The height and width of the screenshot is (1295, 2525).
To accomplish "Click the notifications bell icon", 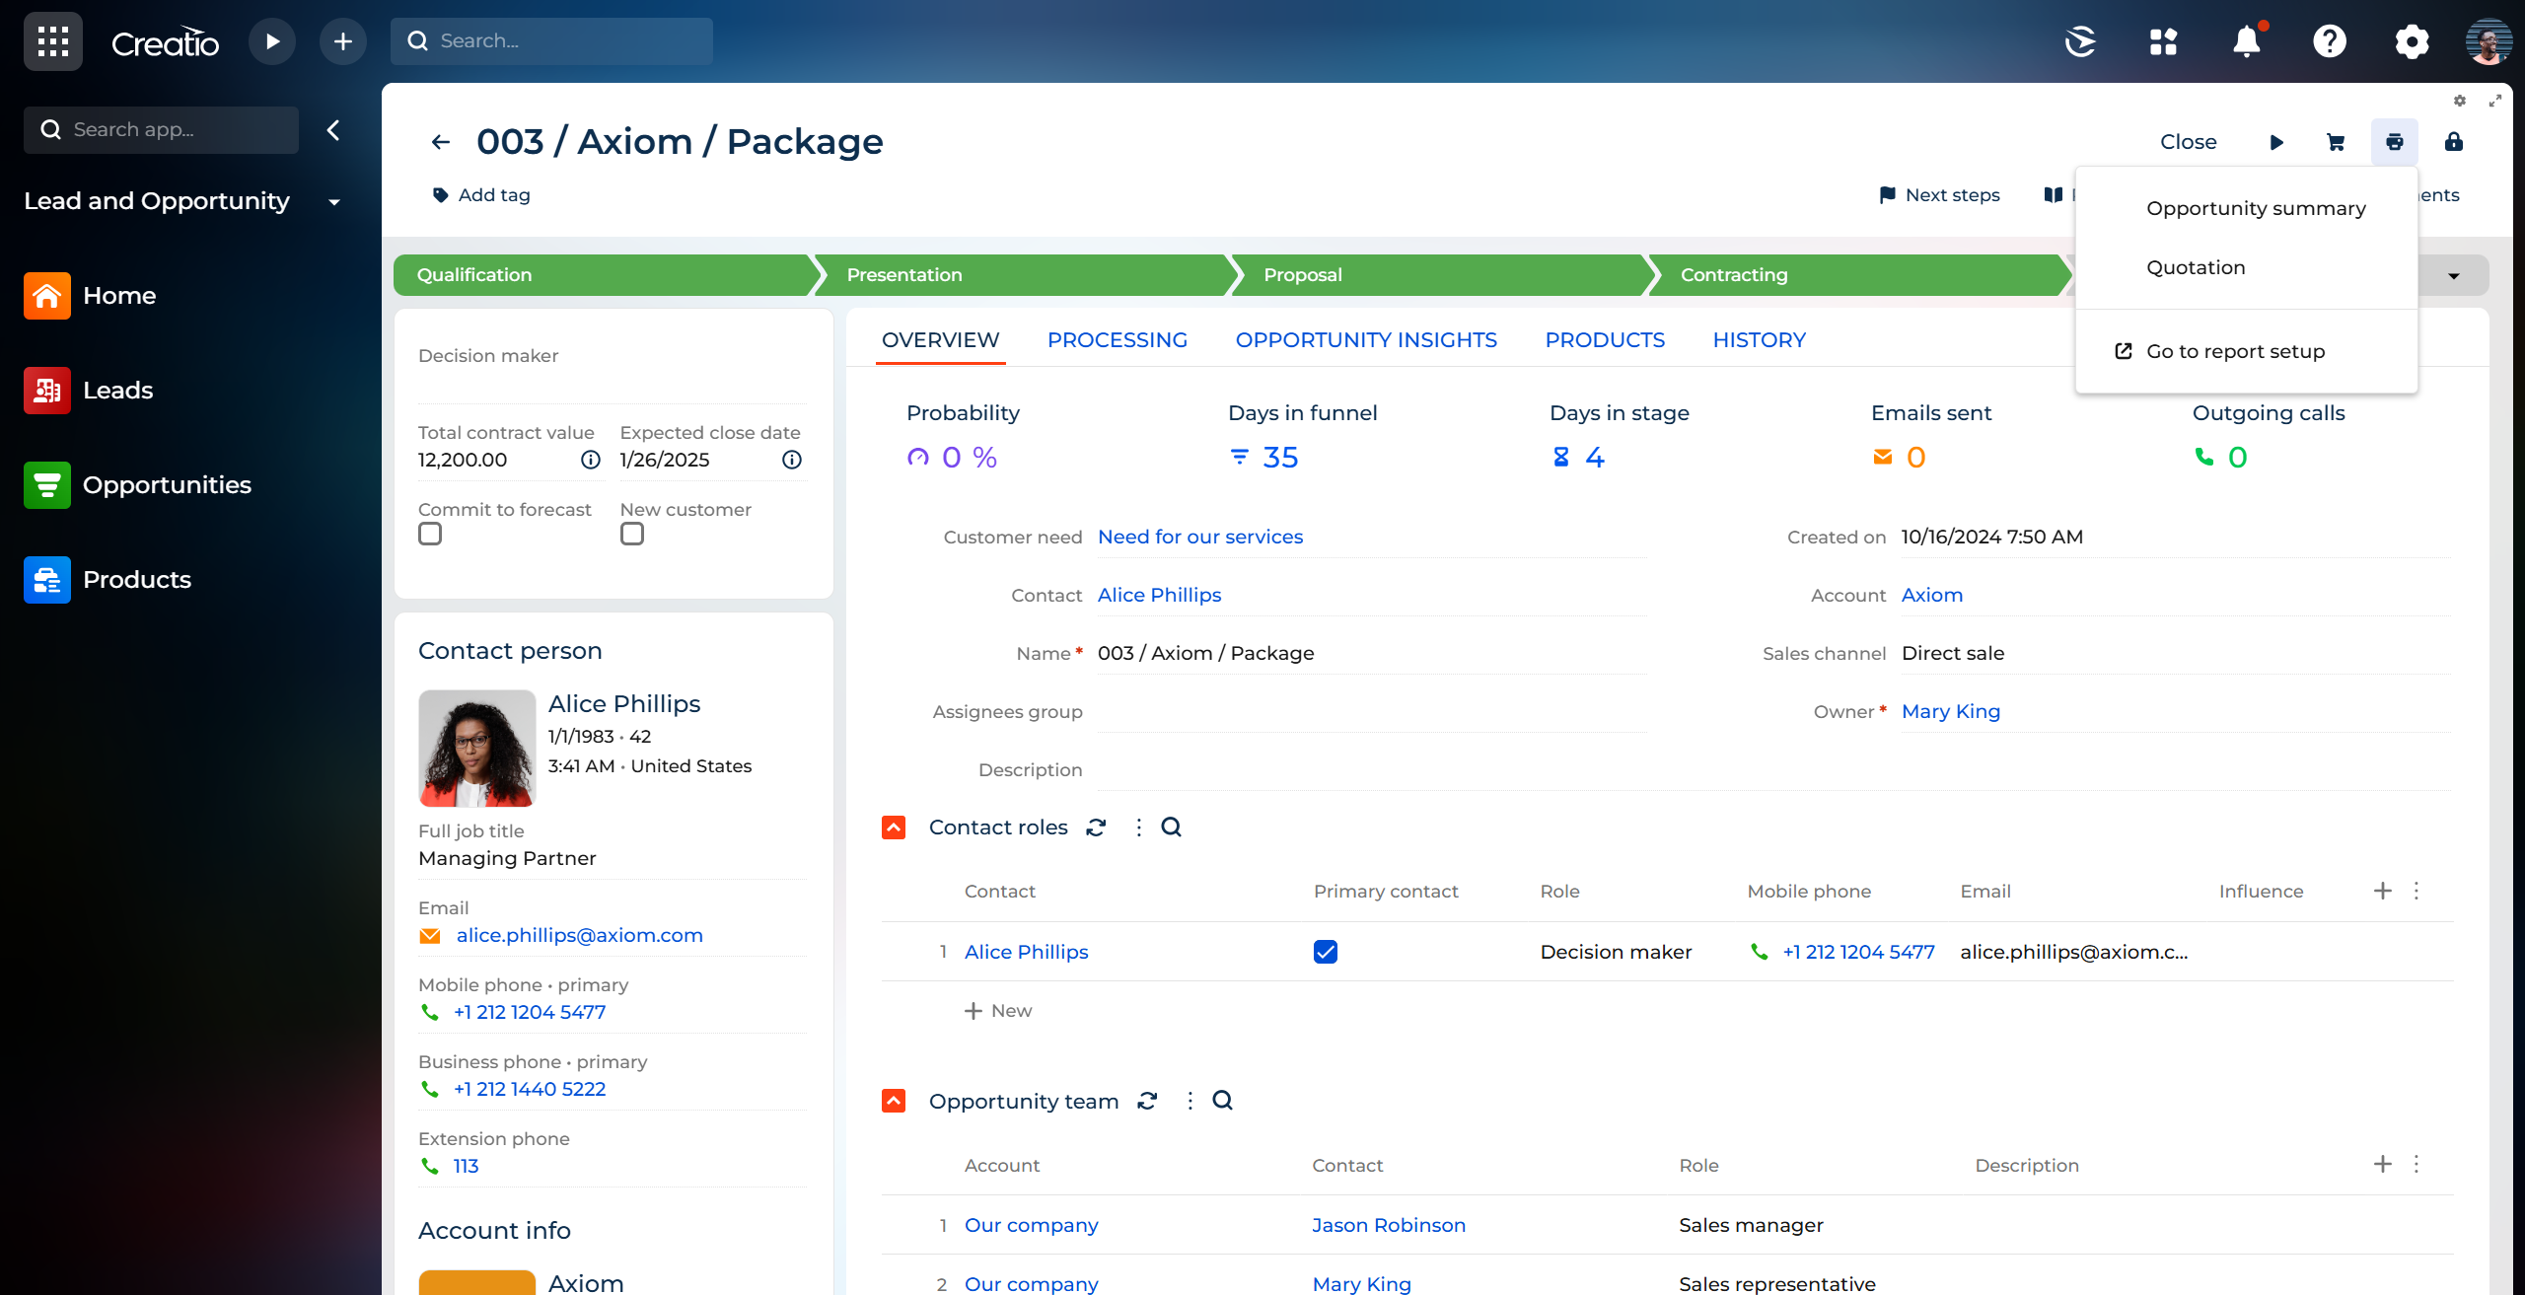I will point(2246,41).
